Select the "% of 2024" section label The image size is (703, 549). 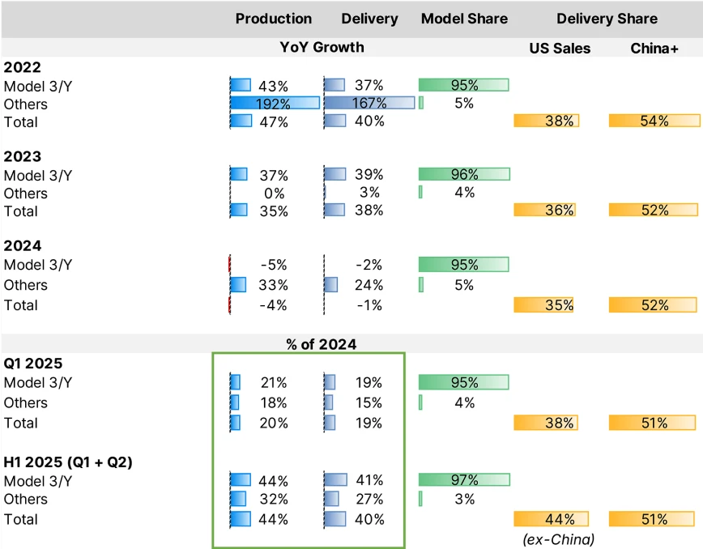tap(322, 344)
